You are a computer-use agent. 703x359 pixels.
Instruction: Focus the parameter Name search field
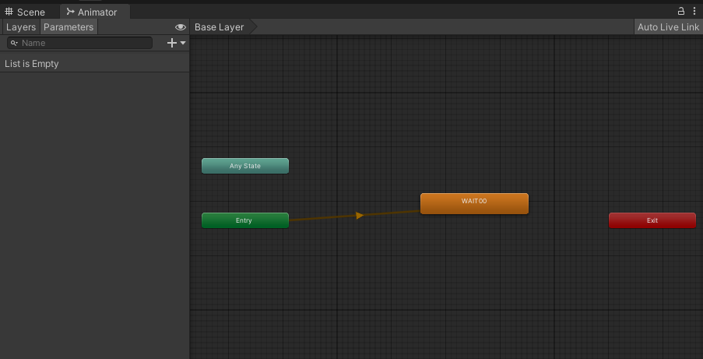80,43
